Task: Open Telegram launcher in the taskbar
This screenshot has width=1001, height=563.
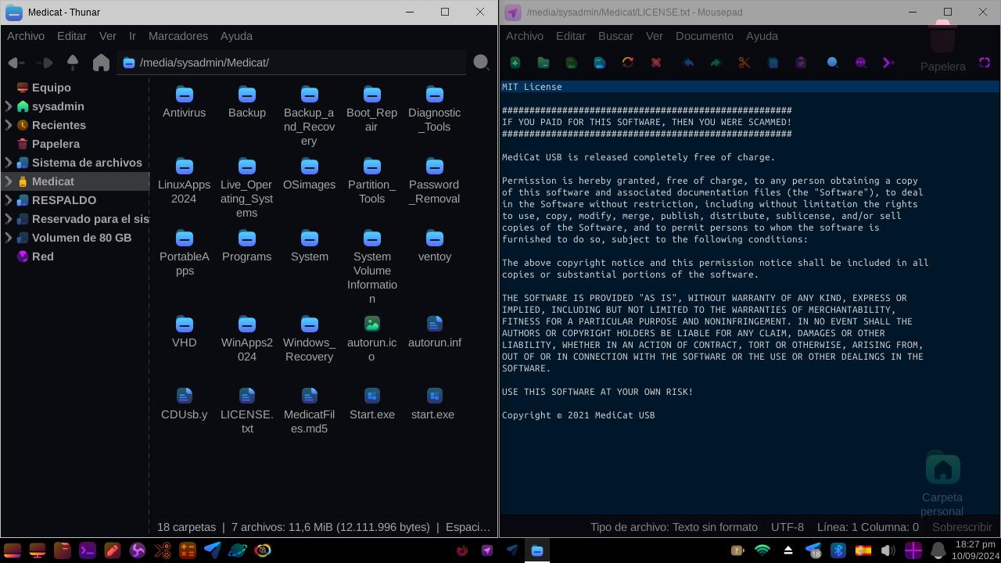Action: coord(213,550)
